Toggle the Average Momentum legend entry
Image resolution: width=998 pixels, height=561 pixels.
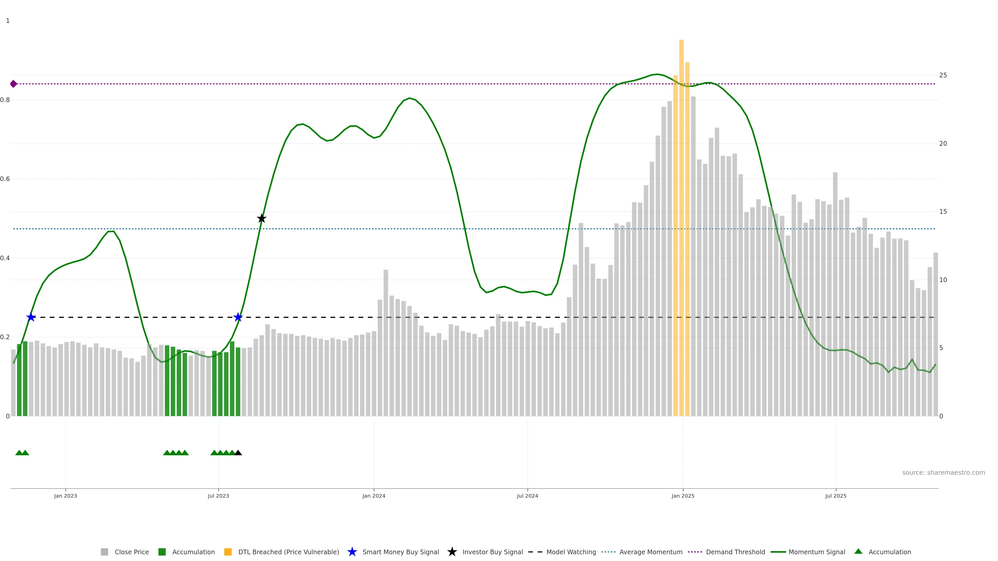point(651,552)
